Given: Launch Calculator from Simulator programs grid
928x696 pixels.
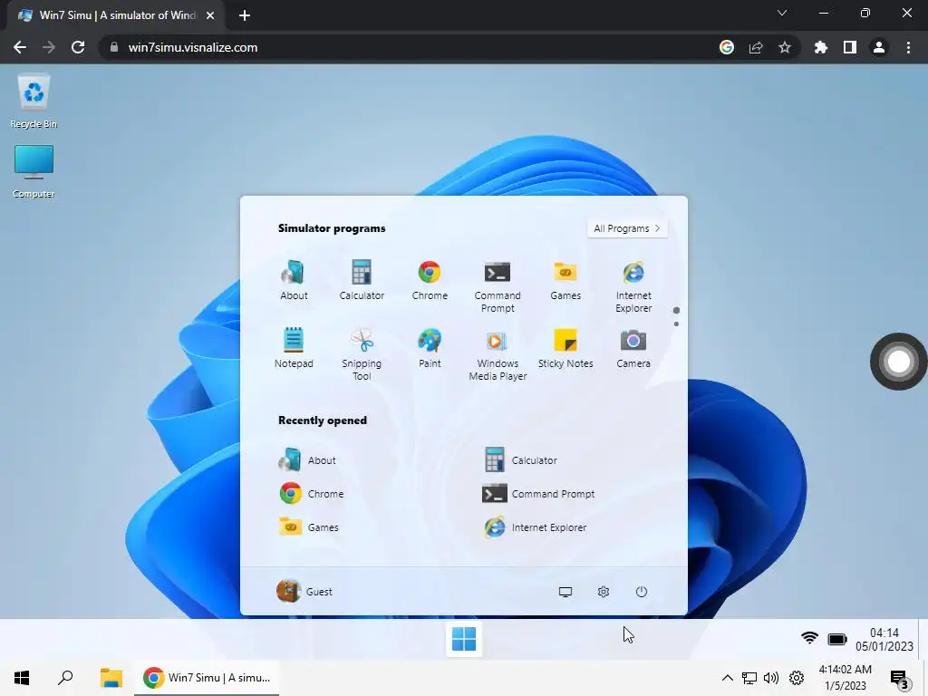Looking at the screenshot, I should pos(362,281).
